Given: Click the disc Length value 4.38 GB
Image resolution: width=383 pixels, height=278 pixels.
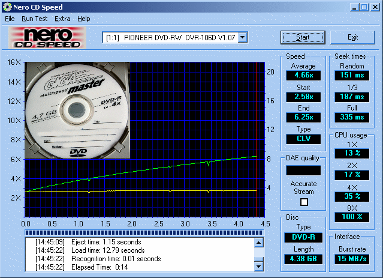Looking at the screenshot, I should pos(303,259).
